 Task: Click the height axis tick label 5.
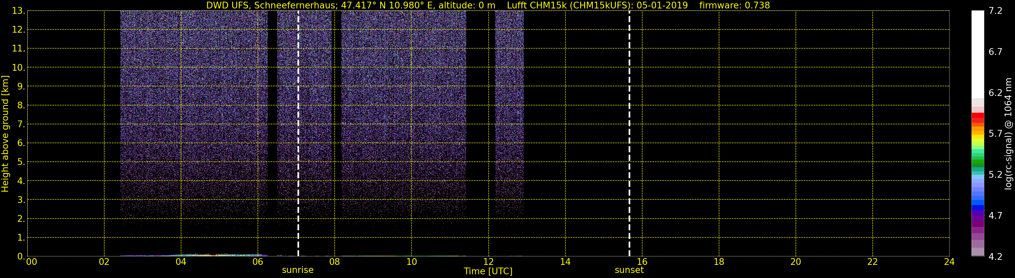coord(21,162)
